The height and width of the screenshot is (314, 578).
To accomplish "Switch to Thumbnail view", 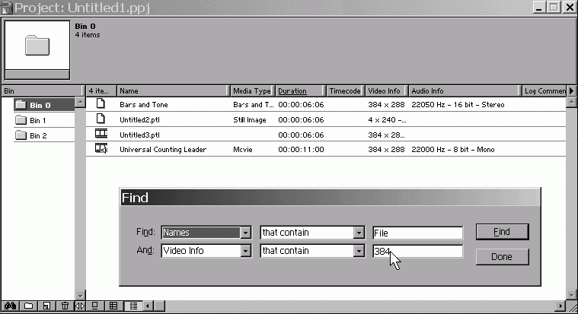I will pos(114,306).
